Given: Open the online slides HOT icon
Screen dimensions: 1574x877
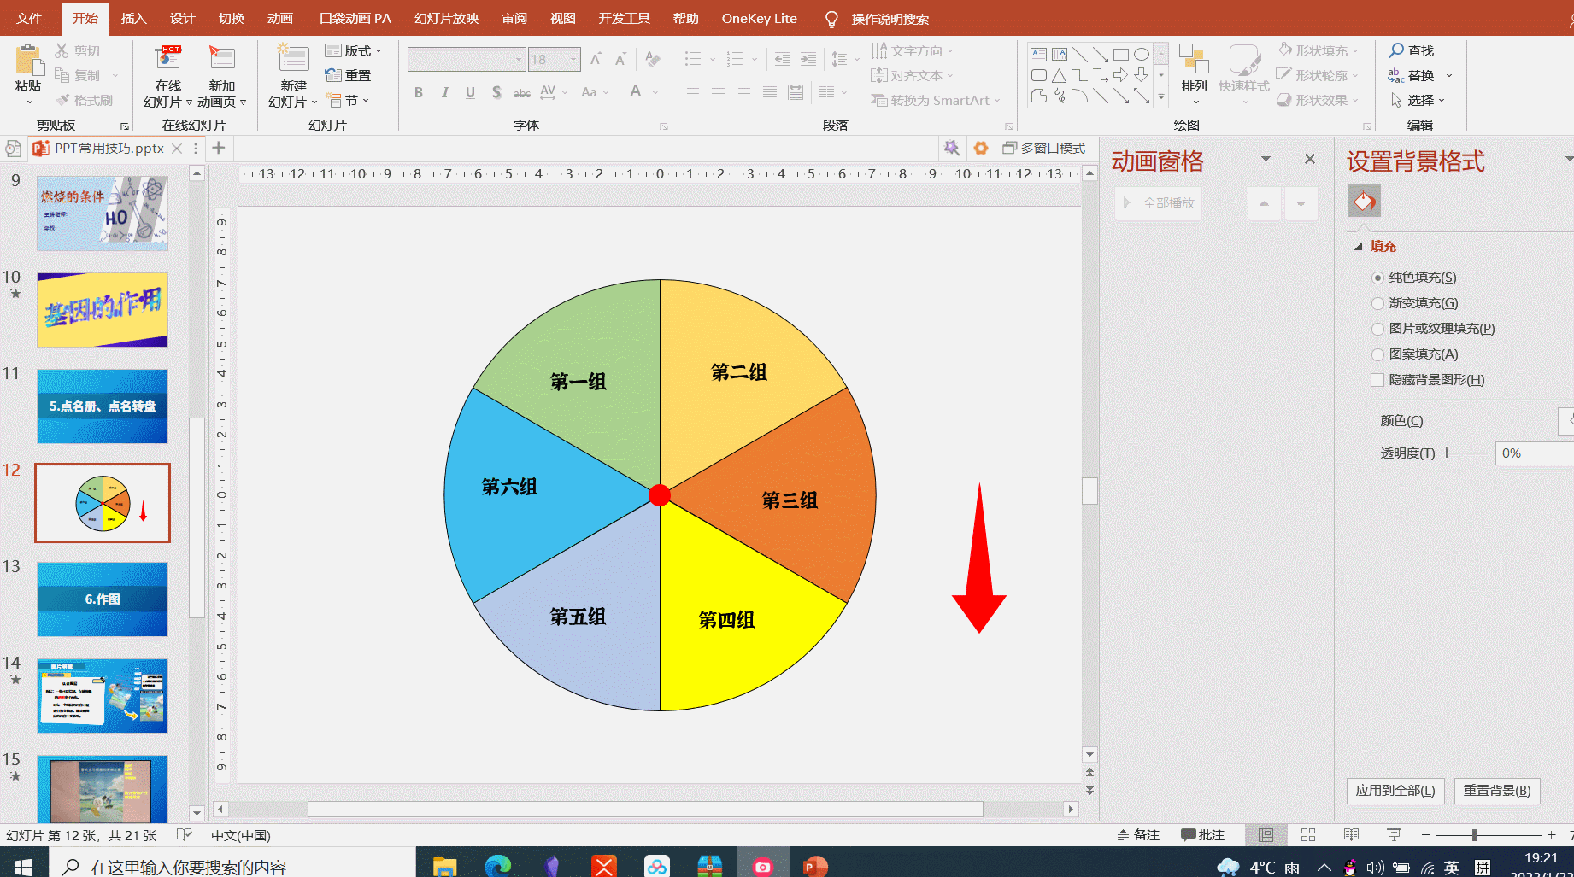Looking at the screenshot, I should click(168, 60).
